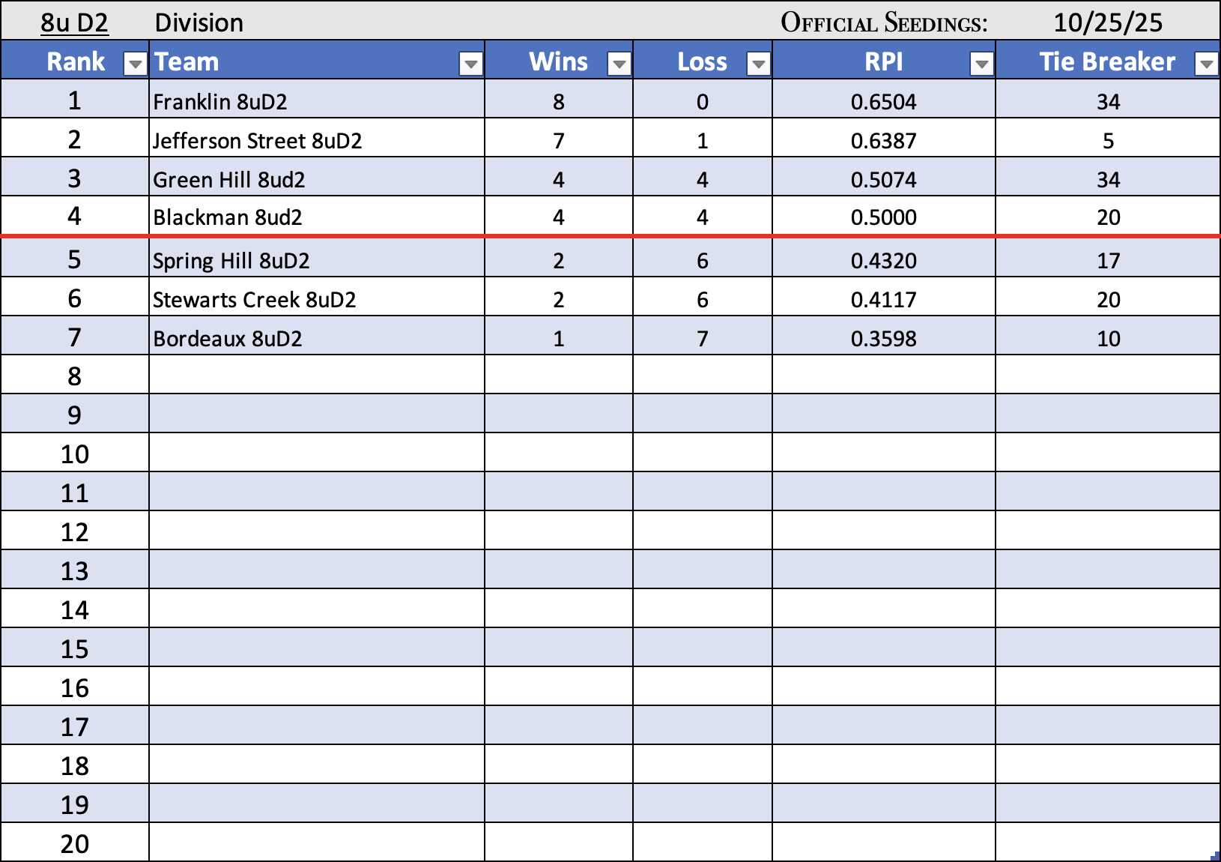Click the Official Seedings date 10/25/25 cell
Screen dimensions: 1221x862
pos(1107,22)
